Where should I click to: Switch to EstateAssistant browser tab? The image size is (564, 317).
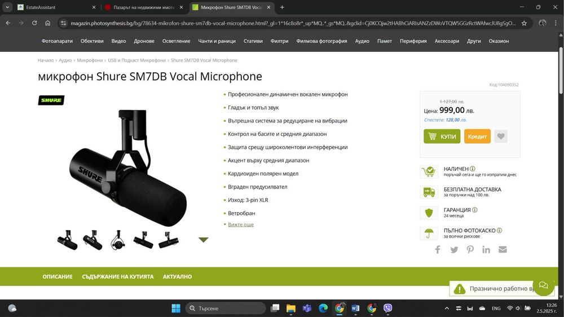click(57, 7)
